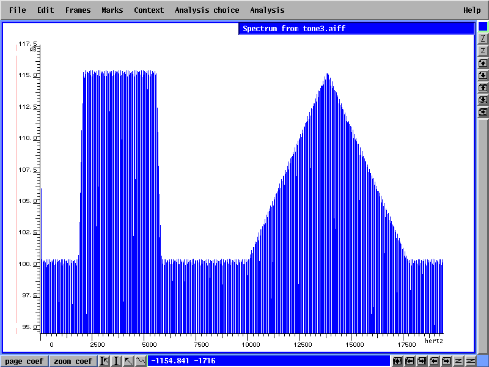Click the film-strip up arrow icon
Viewport: 489px width, 367px height.
[483, 87]
